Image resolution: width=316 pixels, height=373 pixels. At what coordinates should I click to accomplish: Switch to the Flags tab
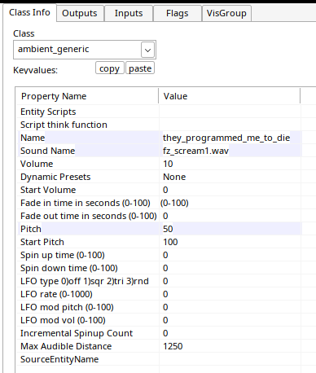click(x=178, y=13)
